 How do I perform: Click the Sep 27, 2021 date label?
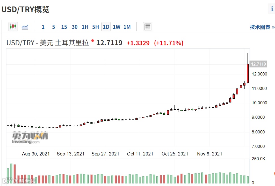[x=105, y=154]
